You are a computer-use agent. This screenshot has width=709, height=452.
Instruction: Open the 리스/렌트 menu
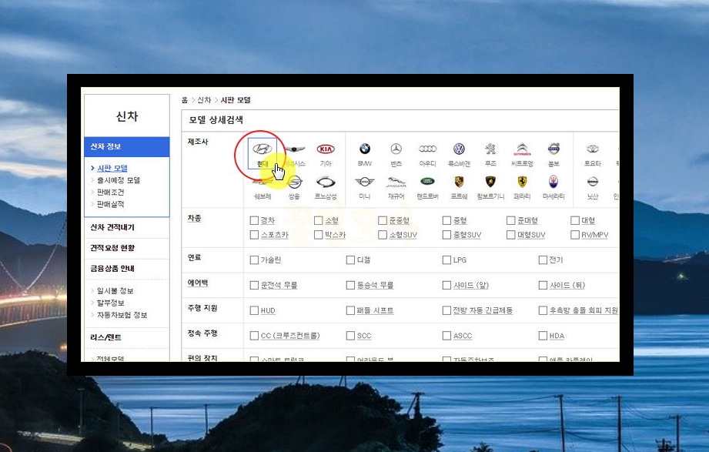pyautogui.click(x=105, y=337)
